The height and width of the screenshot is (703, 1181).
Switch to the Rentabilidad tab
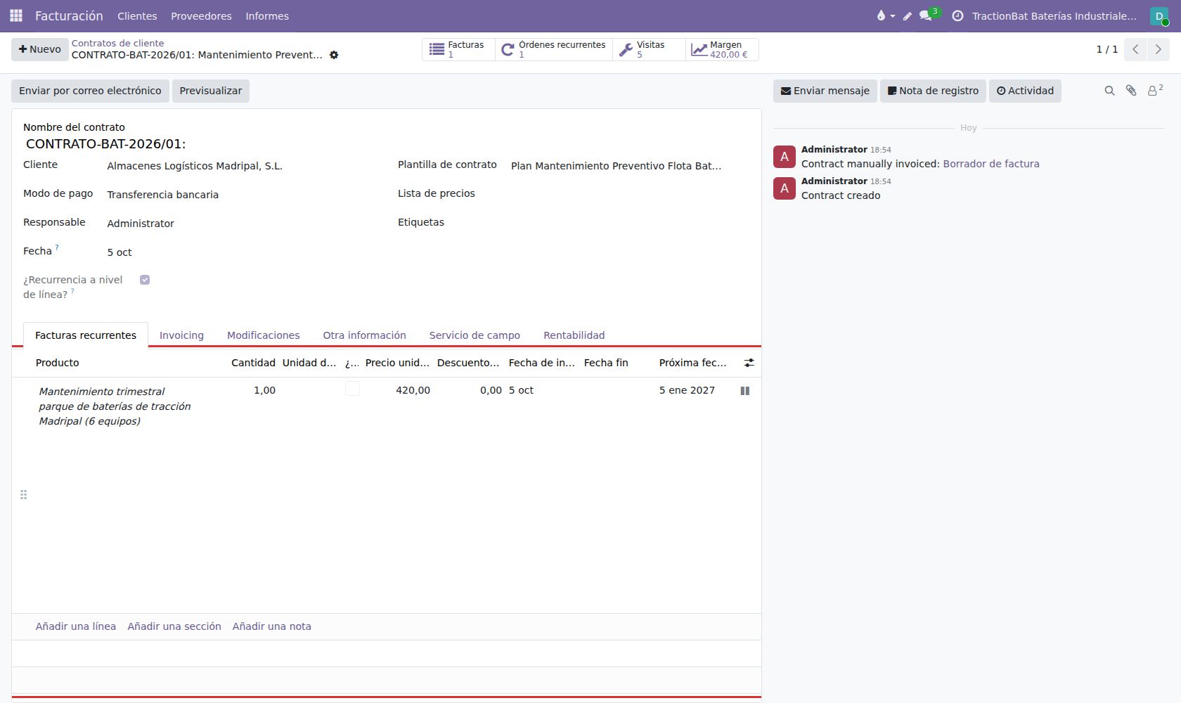pyautogui.click(x=574, y=335)
